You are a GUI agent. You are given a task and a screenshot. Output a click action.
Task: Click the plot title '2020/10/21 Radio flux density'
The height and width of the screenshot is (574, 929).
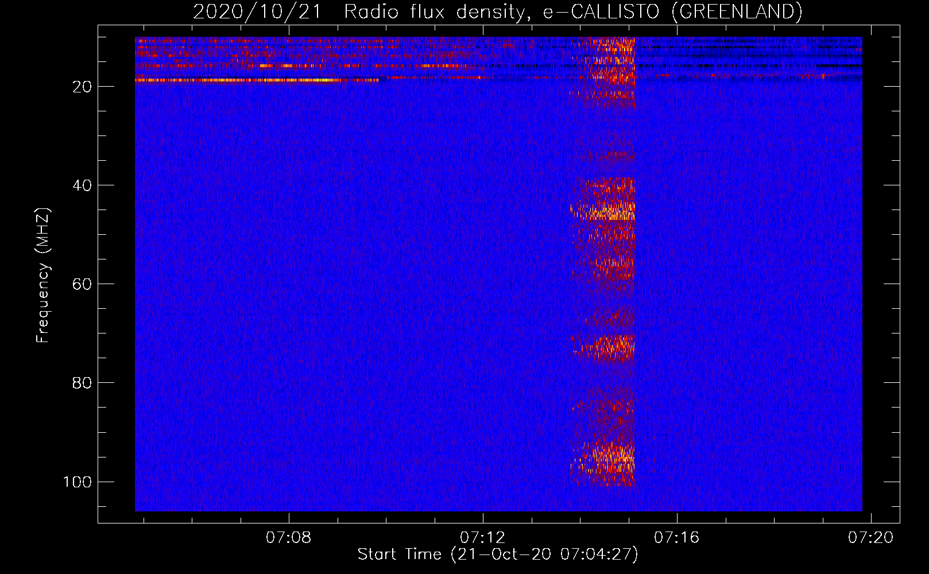[x=497, y=11]
